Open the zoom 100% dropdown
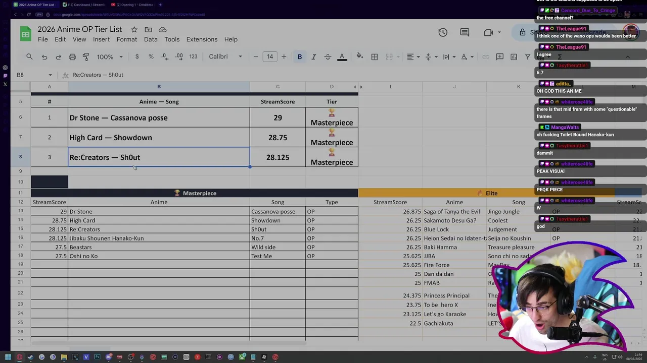Screen dimensions: 647x363 (110, 57)
